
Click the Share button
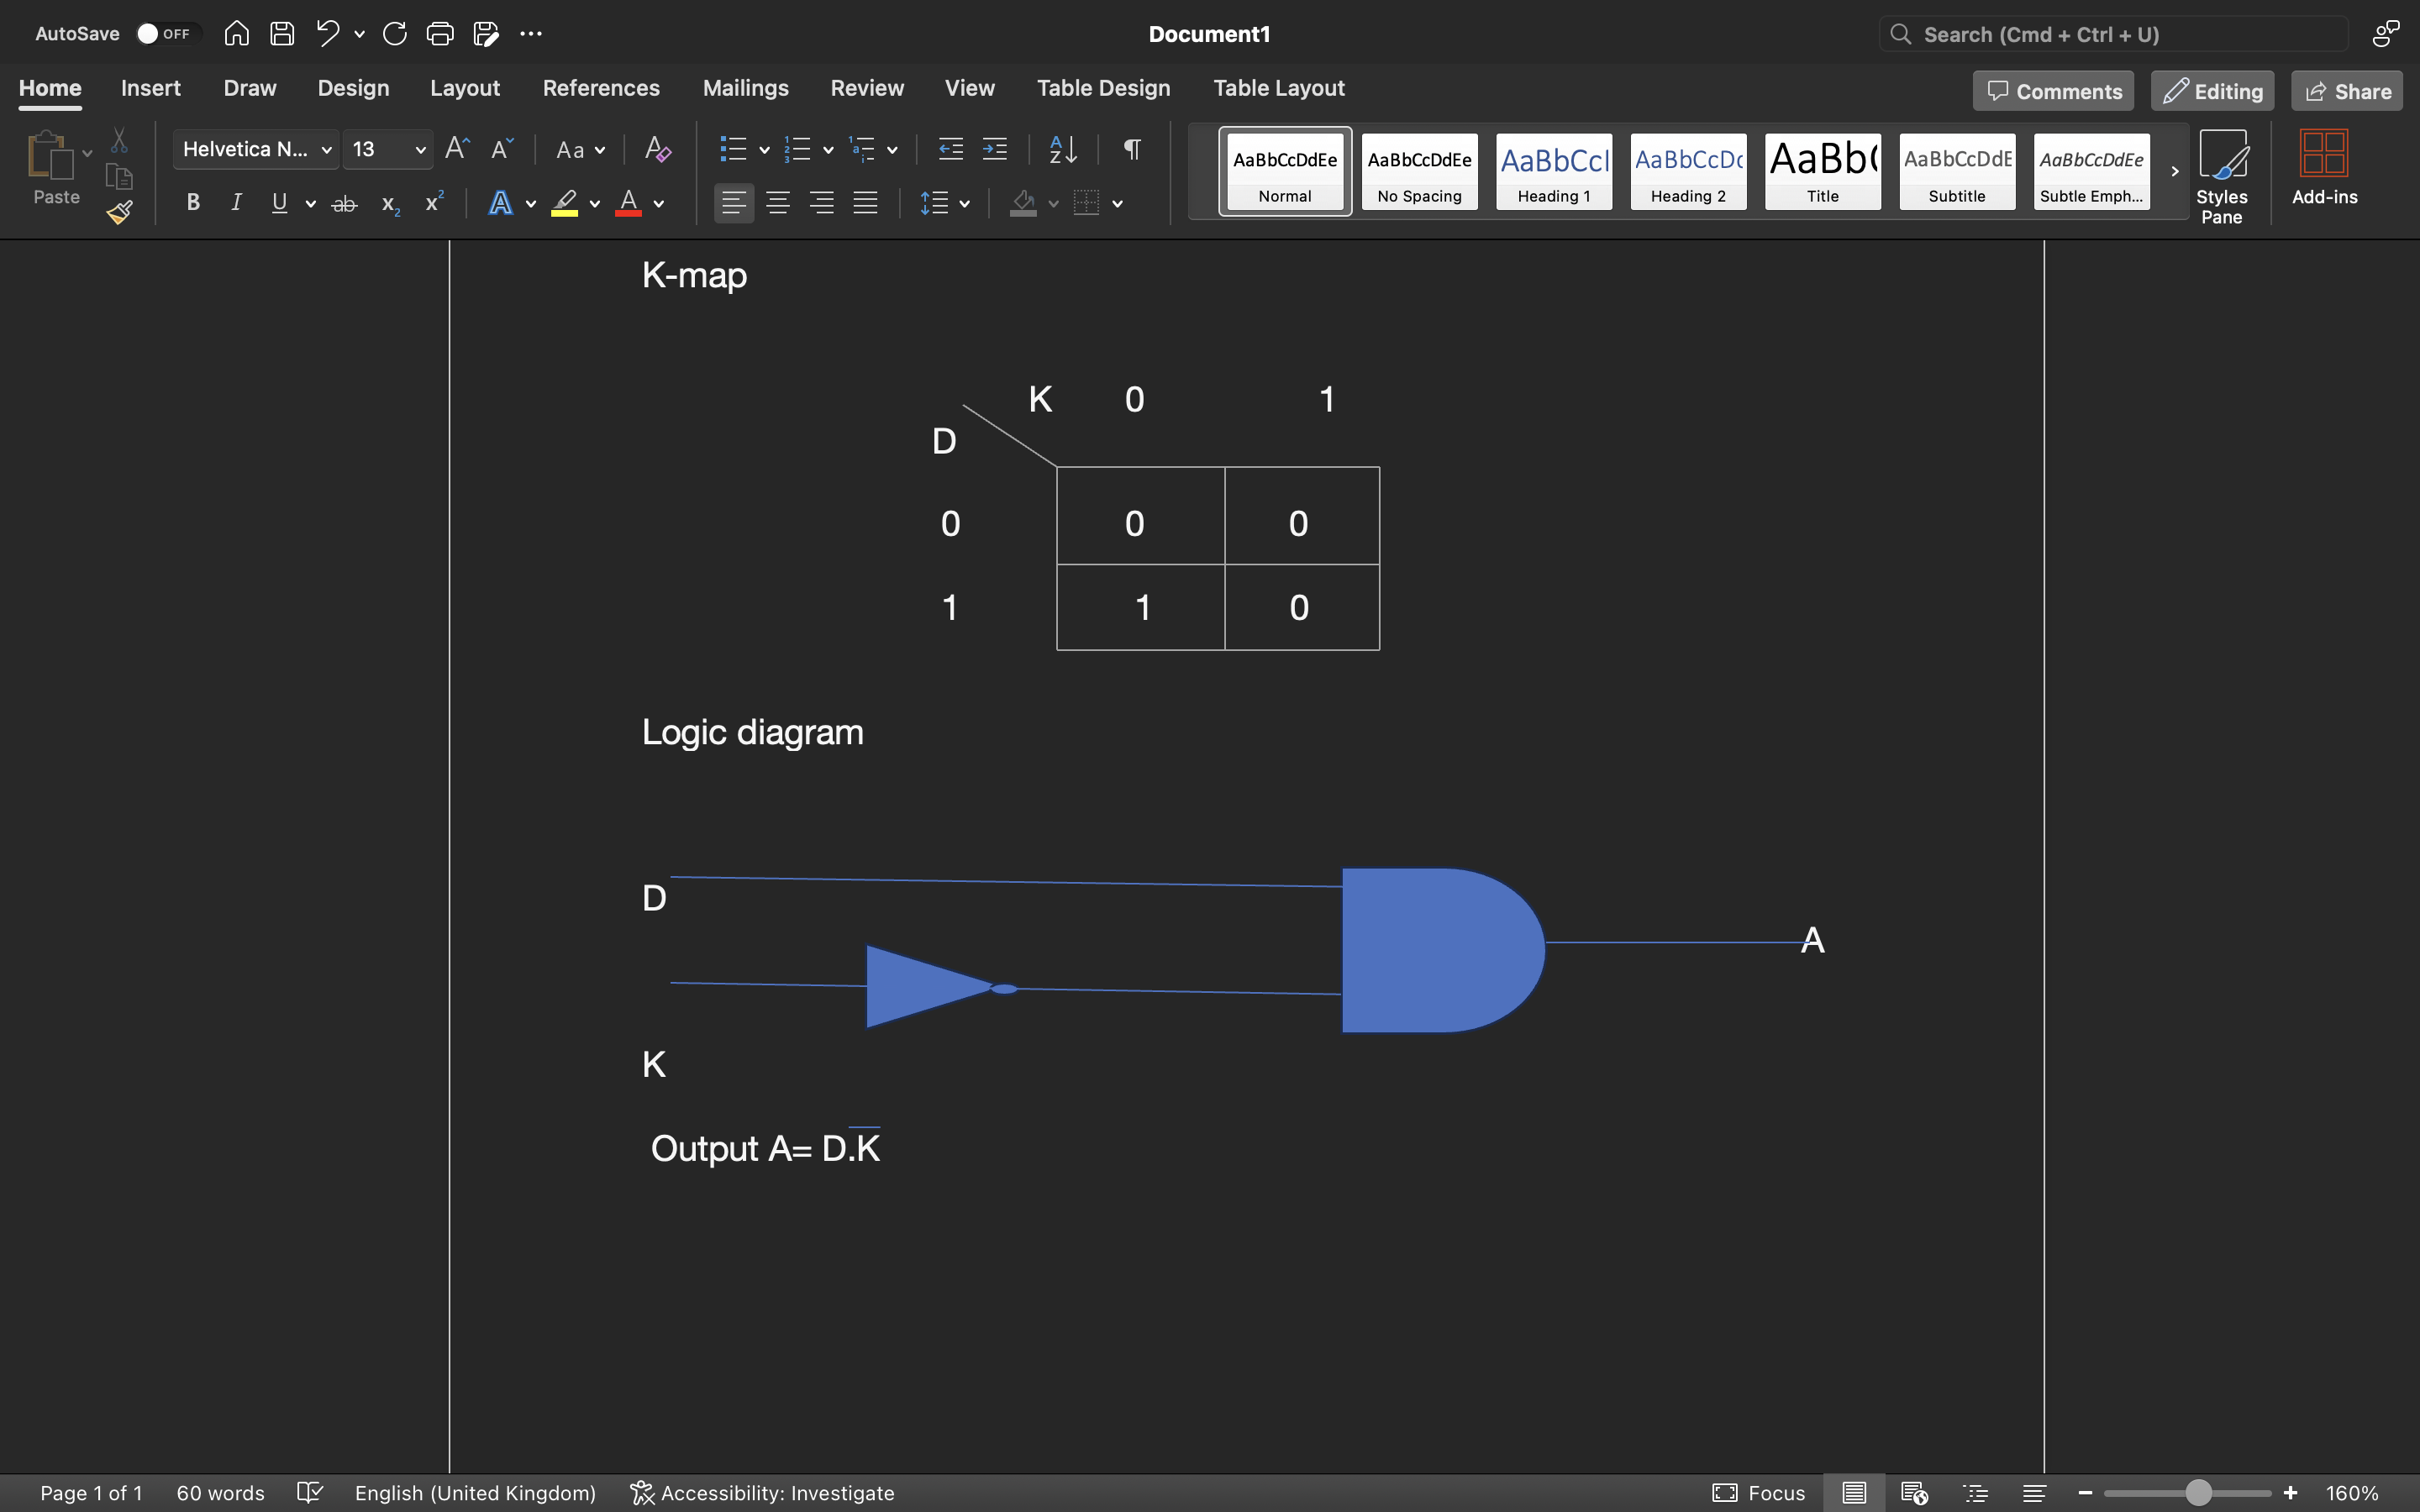tap(2347, 91)
